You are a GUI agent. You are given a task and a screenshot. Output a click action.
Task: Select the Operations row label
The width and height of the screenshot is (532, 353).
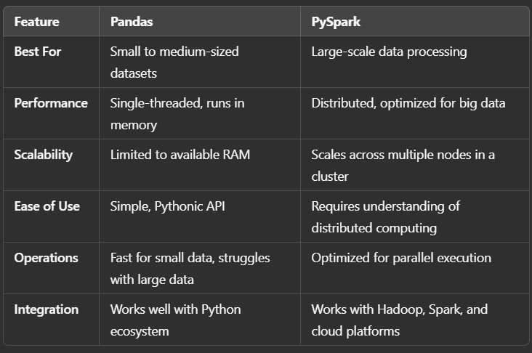coord(46,258)
